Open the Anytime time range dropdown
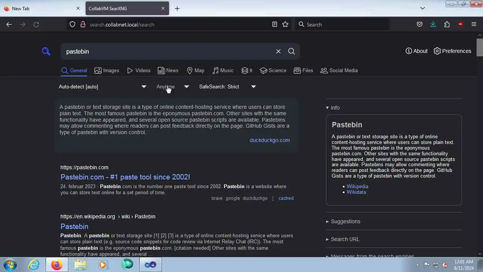This screenshot has height=272, width=483. click(x=173, y=87)
